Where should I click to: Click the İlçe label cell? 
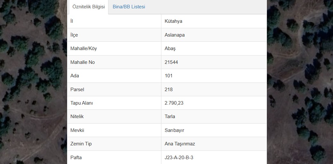[x=114, y=35]
